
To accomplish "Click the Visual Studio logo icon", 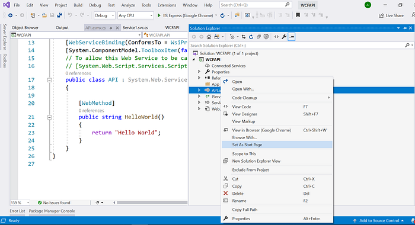I will (7, 5).
